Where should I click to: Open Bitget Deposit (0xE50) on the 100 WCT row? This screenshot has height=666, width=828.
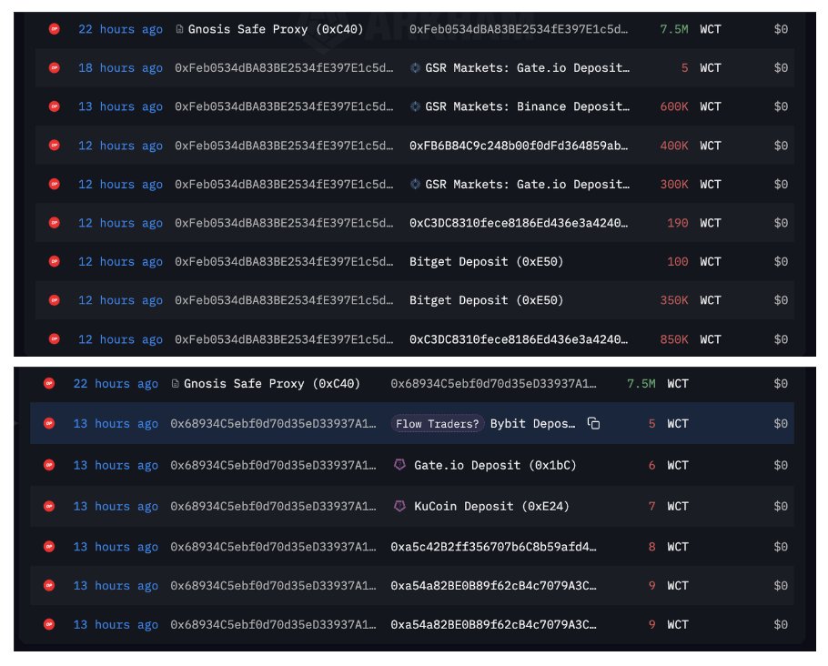tap(487, 261)
